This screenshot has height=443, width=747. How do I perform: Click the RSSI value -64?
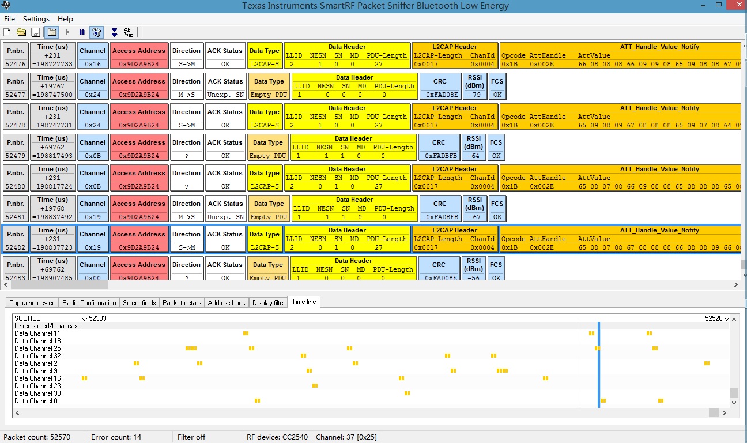point(474,156)
